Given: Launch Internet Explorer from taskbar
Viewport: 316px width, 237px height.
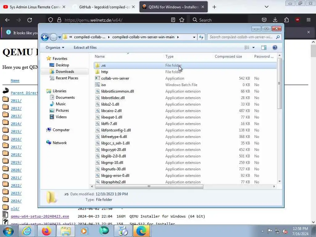Looking at the screenshot, I should [27, 231].
